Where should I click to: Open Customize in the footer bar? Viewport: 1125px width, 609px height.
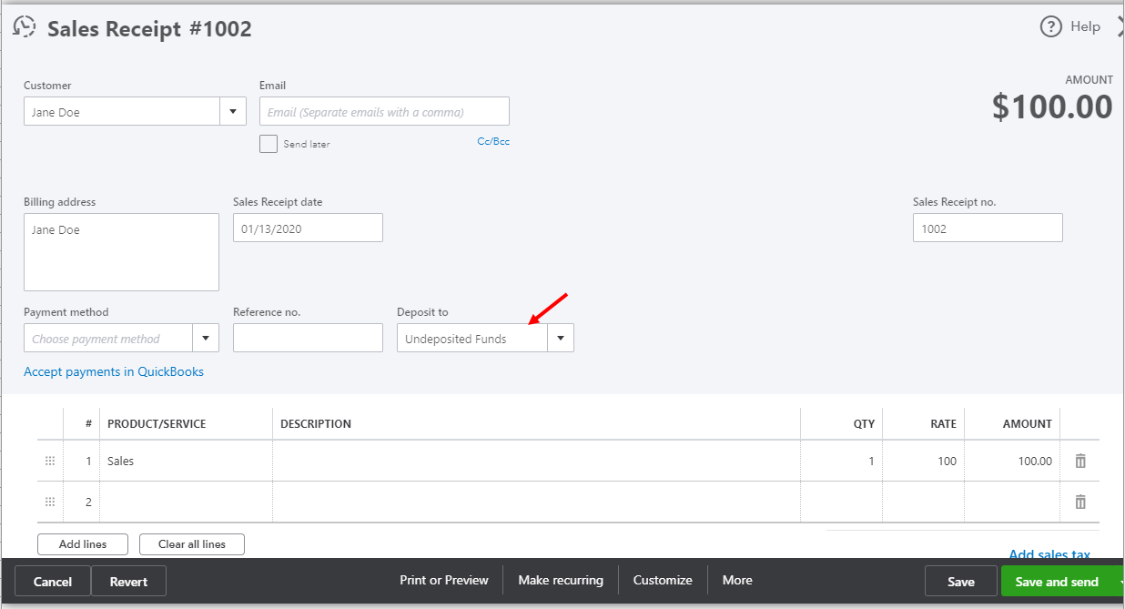(x=663, y=580)
